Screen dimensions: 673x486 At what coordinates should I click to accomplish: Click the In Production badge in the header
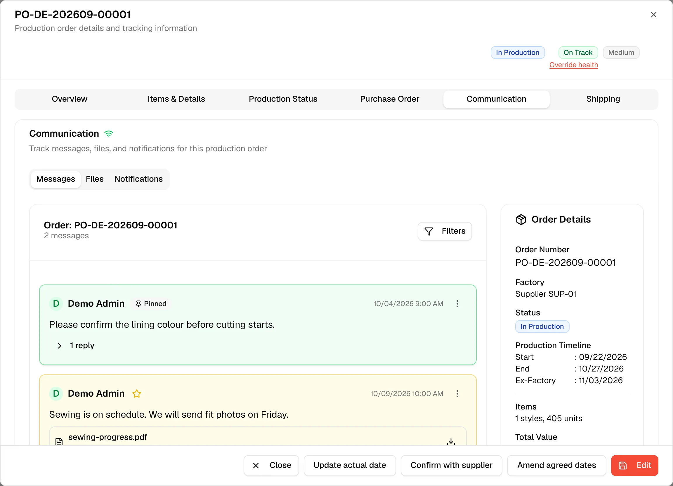[x=518, y=53]
